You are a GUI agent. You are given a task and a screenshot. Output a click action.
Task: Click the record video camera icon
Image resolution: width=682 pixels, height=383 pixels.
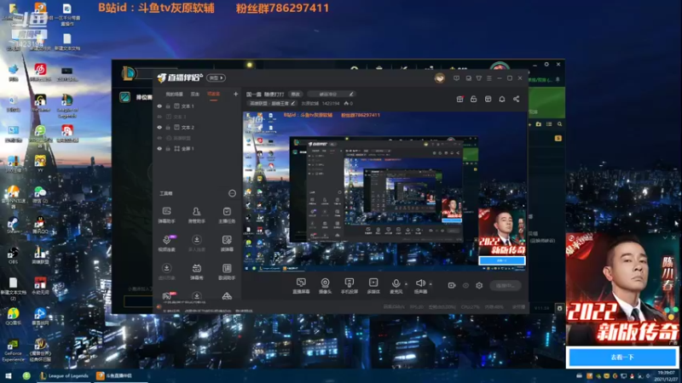click(x=452, y=285)
